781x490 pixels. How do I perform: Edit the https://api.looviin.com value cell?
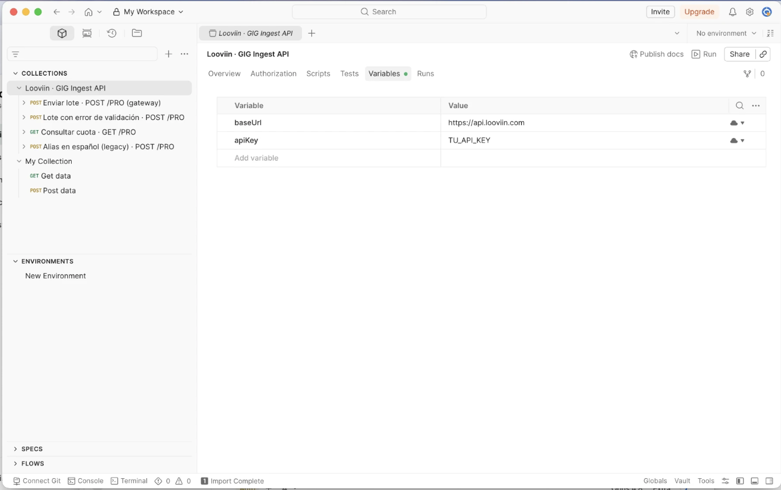(584, 123)
